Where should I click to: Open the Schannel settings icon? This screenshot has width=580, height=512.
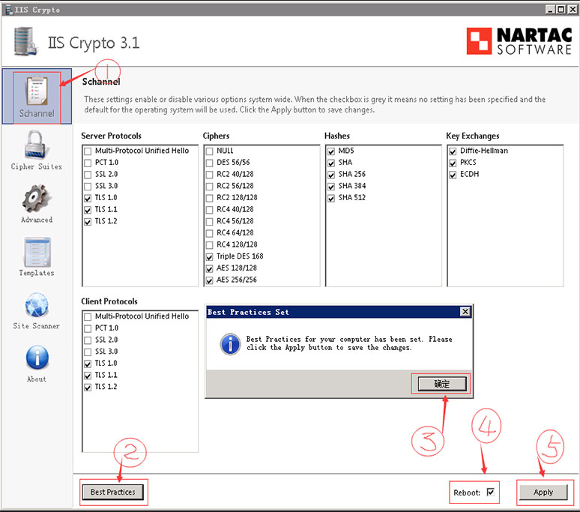(x=37, y=94)
